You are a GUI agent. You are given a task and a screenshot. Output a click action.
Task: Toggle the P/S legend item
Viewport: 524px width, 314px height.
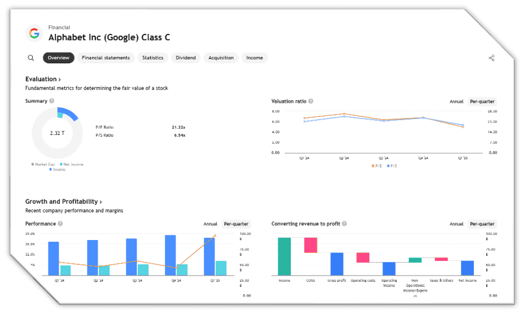[x=392, y=166]
